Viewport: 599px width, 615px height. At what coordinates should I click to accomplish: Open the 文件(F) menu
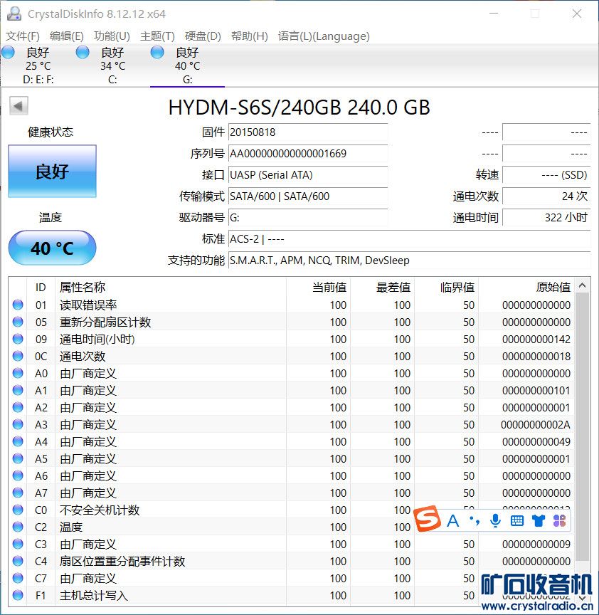tap(23, 36)
